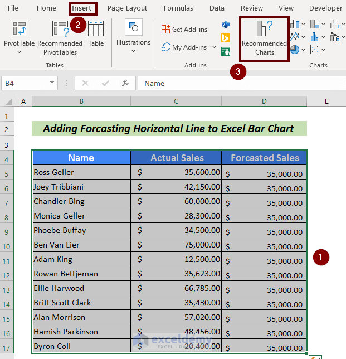346x359 pixels.
Task: Launch the Visio Data Visualizer add-in
Action: tap(226, 25)
